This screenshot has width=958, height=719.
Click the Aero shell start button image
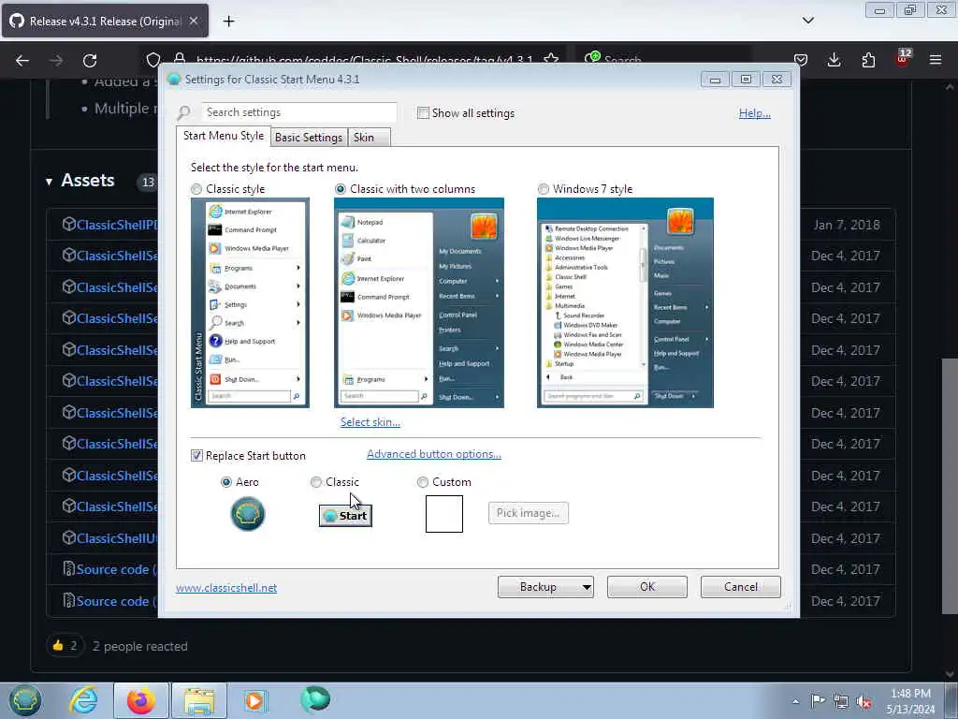point(247,514)
